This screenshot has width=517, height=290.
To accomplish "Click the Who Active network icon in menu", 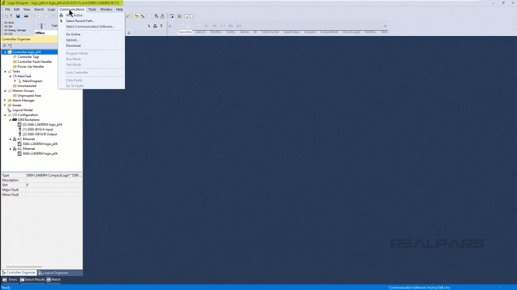I will [x=61, y=15].
